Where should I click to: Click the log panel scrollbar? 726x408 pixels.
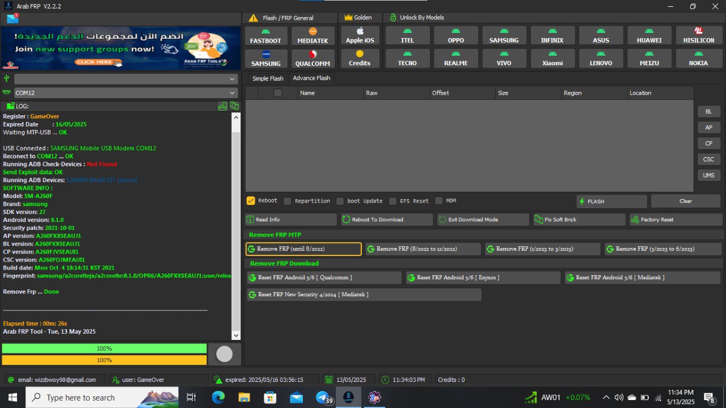[237, 226]
